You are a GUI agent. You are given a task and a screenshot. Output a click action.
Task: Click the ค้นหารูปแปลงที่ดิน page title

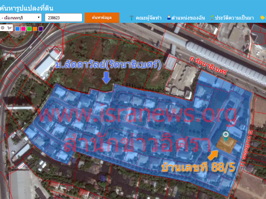point(27,8)
